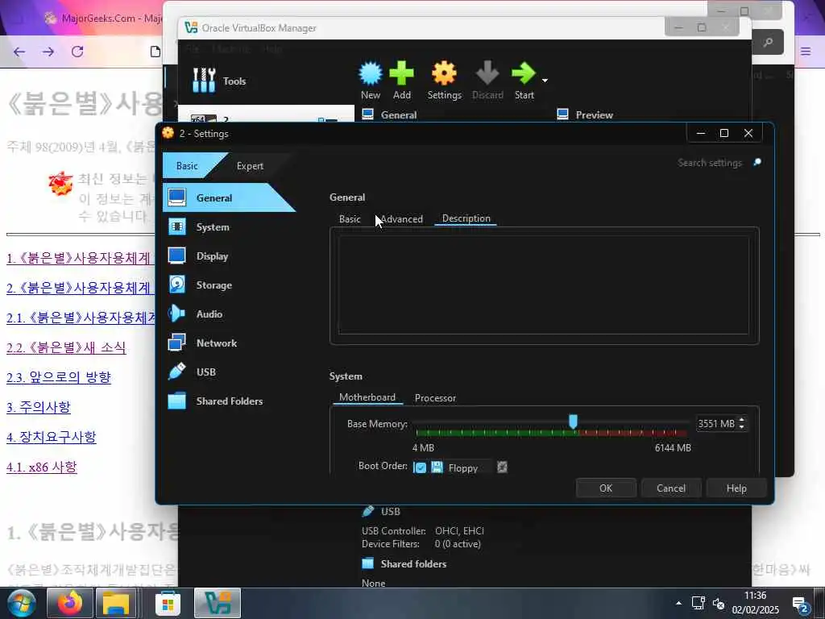Open the notification center with 2 notifications
Screen dimensions: 825x619
(800, 605)
